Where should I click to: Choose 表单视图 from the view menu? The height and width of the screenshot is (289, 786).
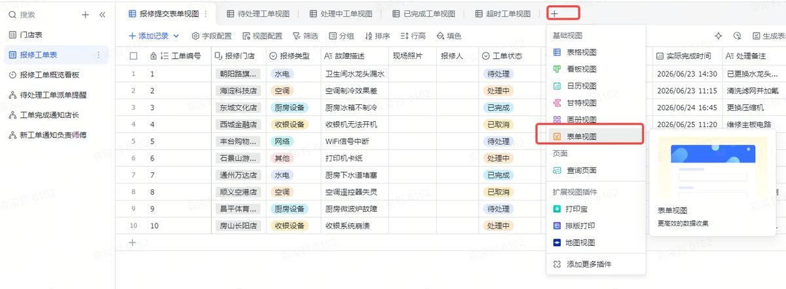tap(596, 136)
